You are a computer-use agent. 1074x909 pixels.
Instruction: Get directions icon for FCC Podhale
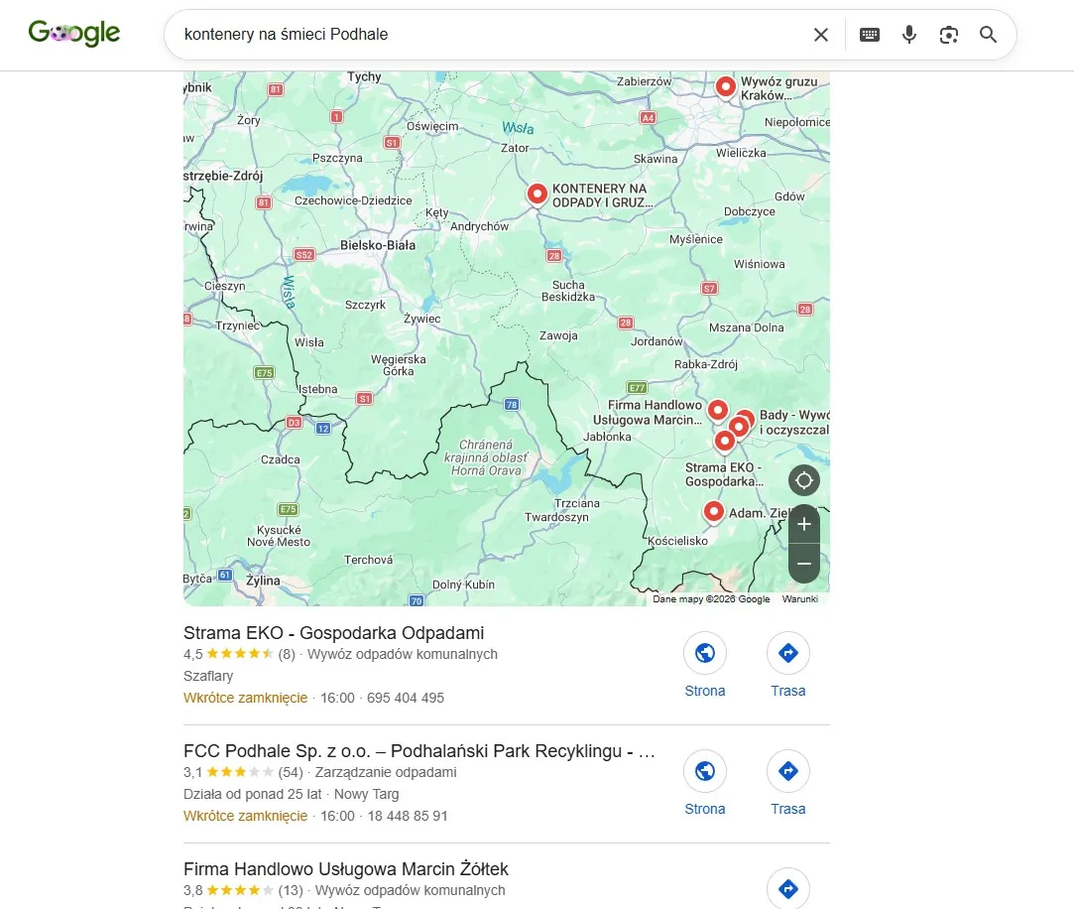(x=787, y=771)
